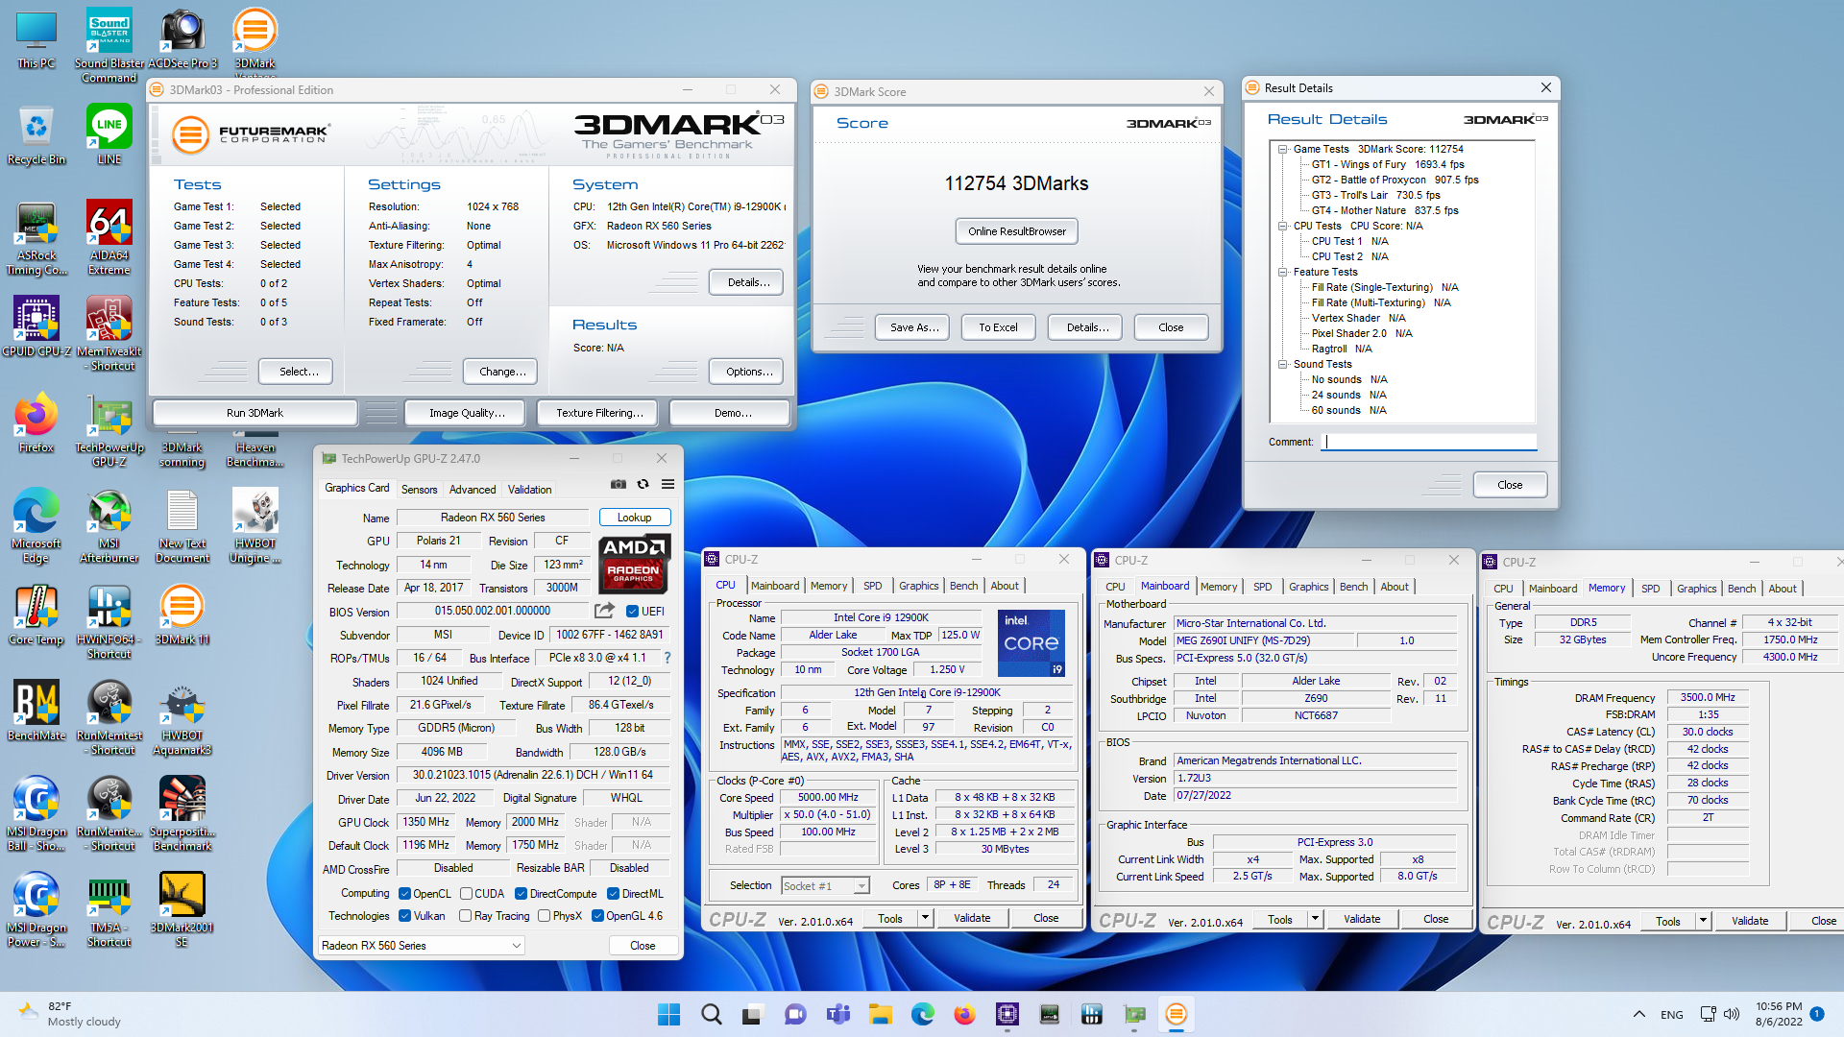Screen dimensions: 1844x1037
Task: Open the ASRock Timing Configurator desktop icon
Action: coord(36,237)
